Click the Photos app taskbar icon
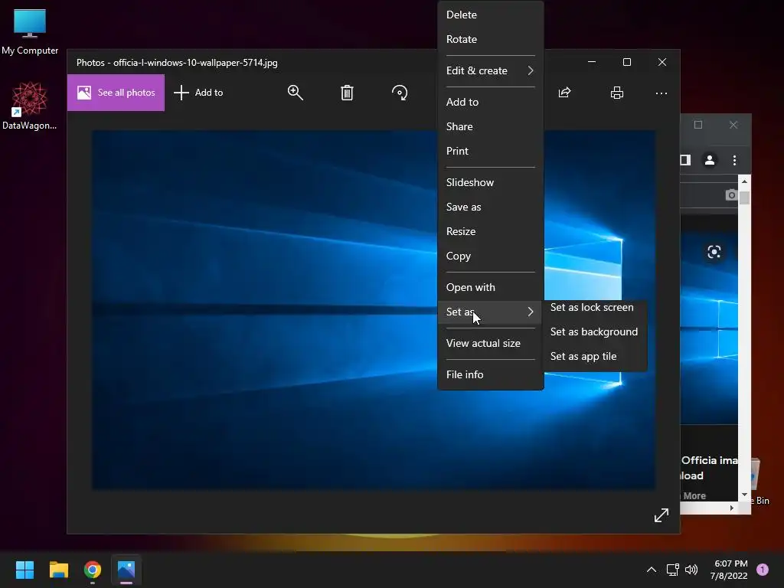 tap(126, 570)
